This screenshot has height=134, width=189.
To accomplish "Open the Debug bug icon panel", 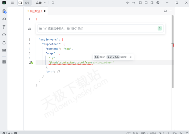I will pyautogui.click(x=4, y=43).
